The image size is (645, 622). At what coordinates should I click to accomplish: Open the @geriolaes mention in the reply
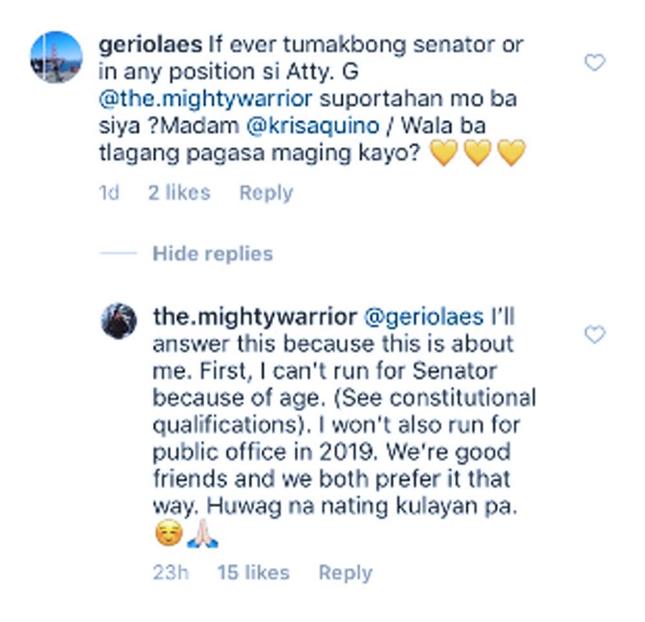click(x=424, y=317)
